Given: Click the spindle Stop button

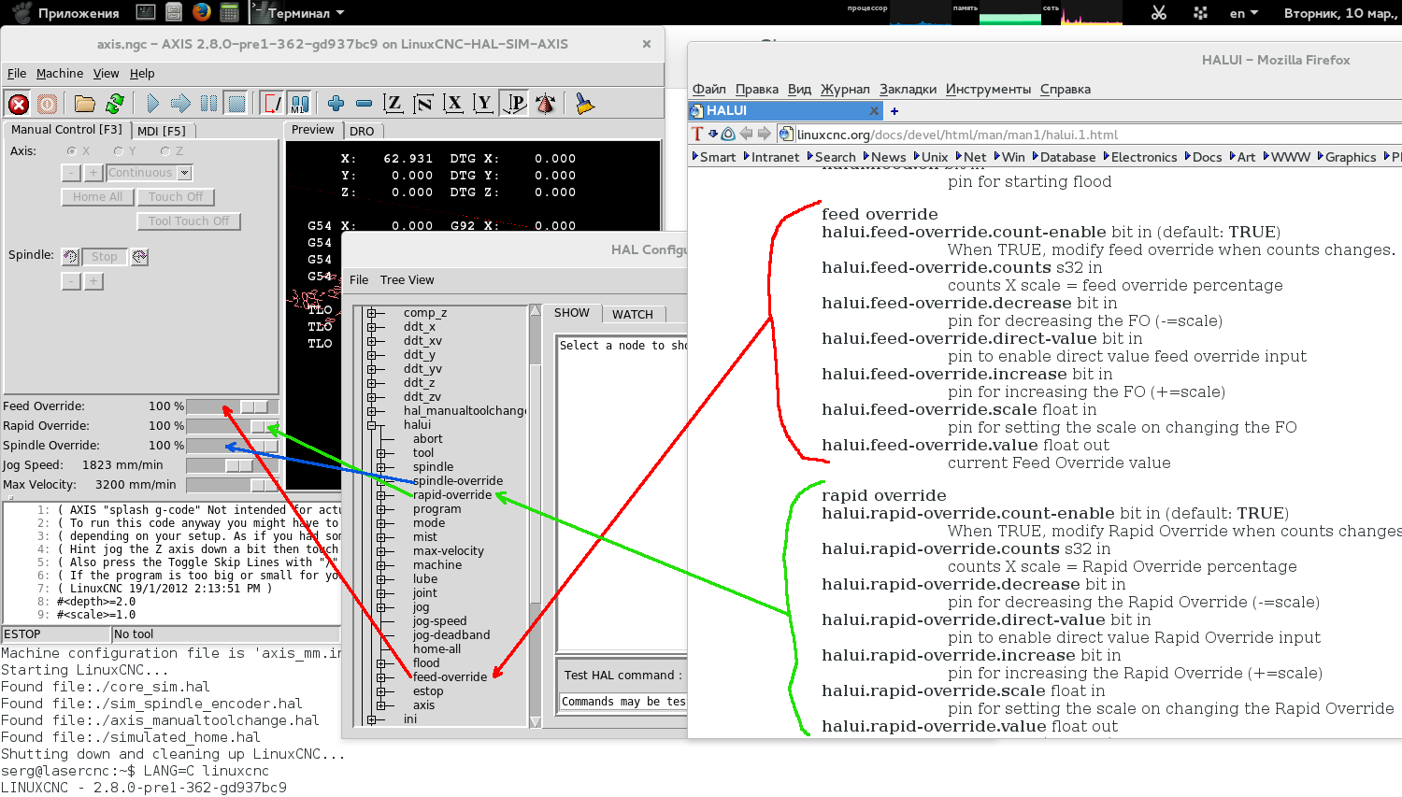Looking at the screenshot, I should point(105,257).
